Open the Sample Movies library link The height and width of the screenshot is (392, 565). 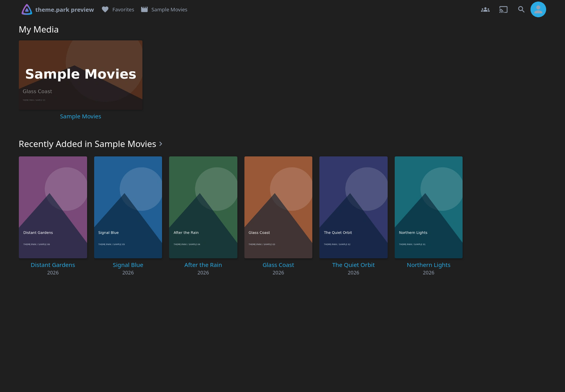(80, 116)
